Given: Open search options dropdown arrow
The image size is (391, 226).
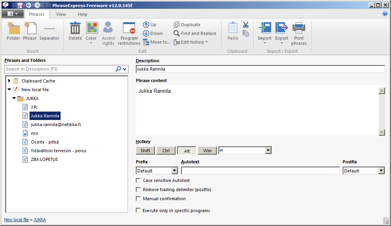Looking at the screenshot, I should [125, 69].
